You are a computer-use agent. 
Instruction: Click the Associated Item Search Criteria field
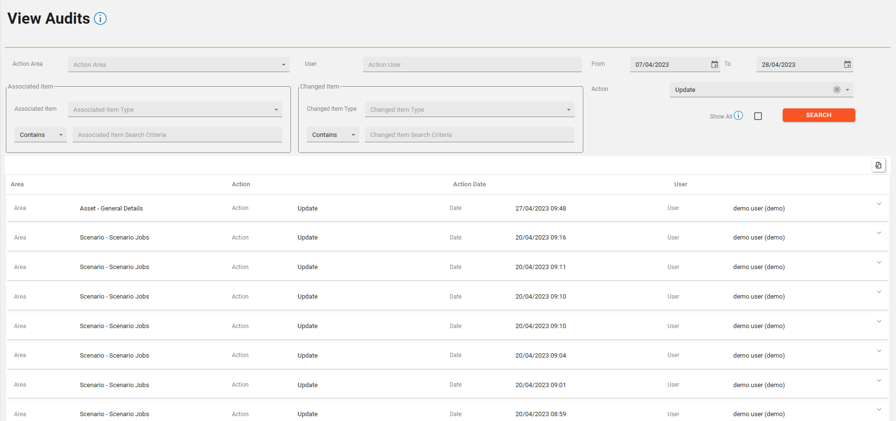point(177,135)
